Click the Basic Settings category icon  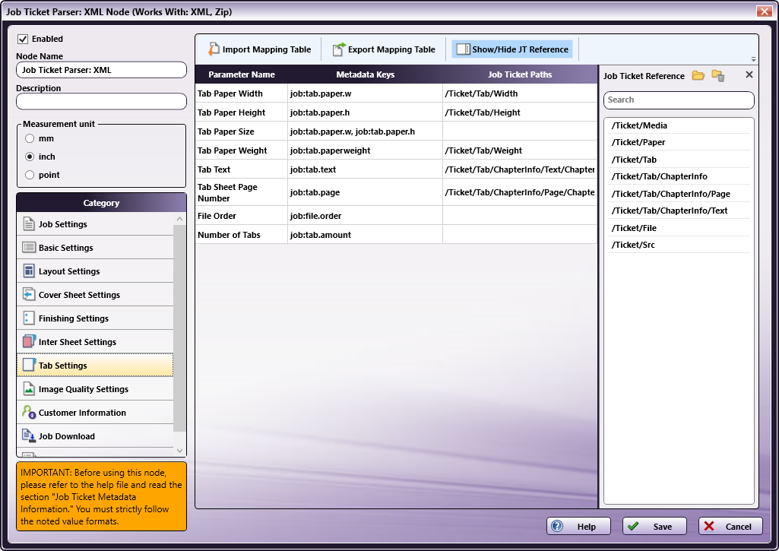pos(29,248)
